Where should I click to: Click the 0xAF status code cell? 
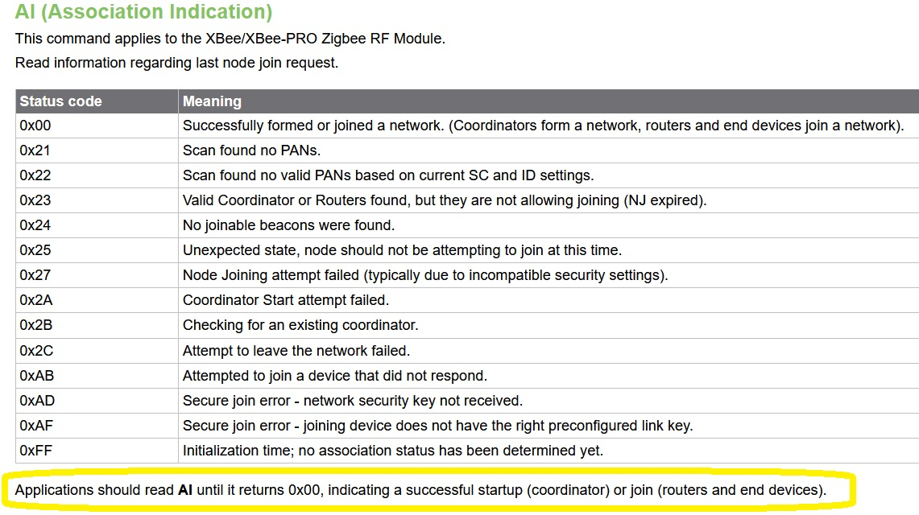(x=97, y=426)
